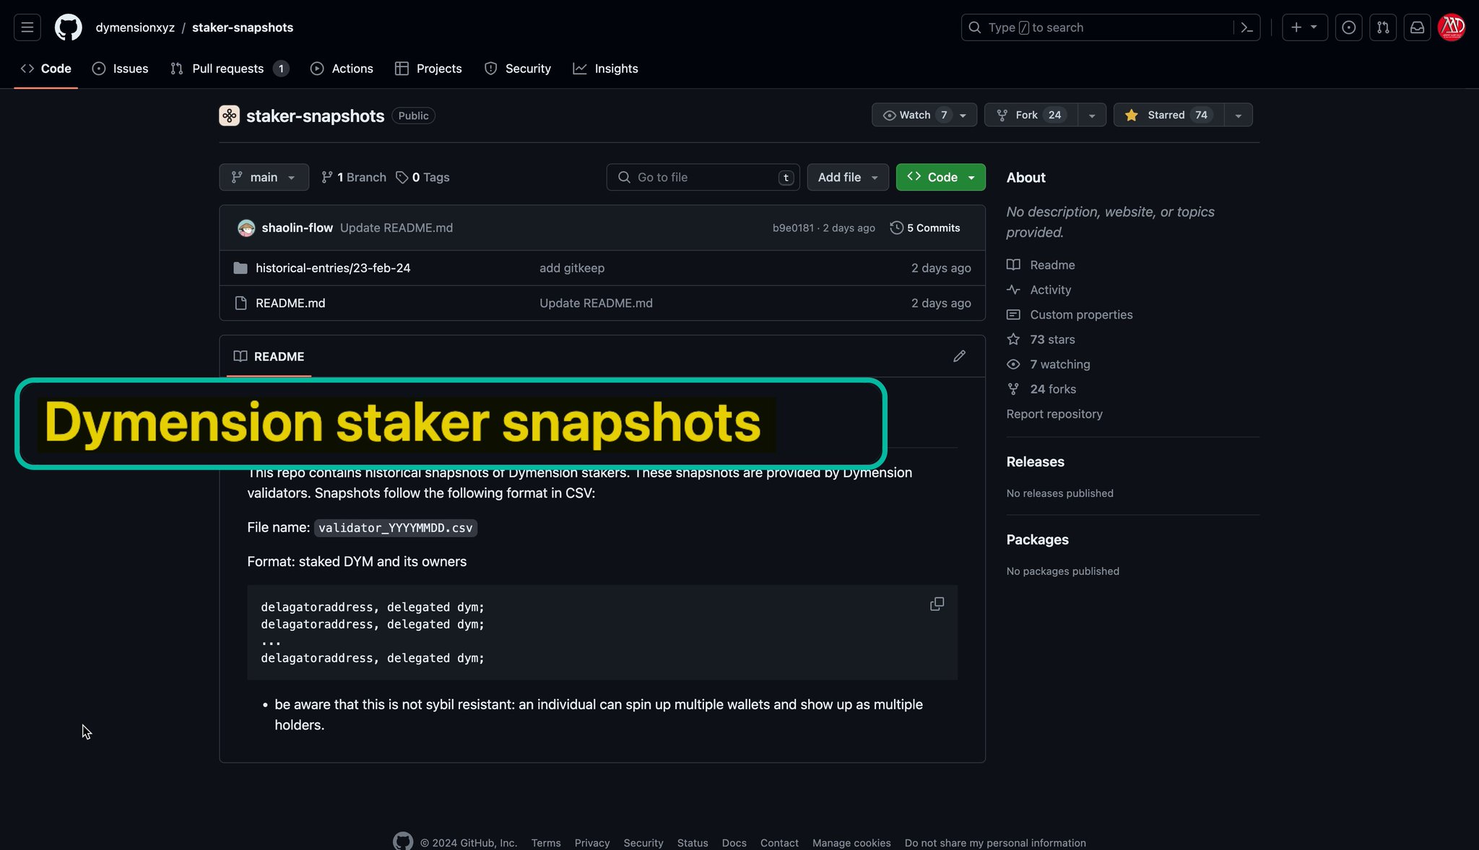
Task: Click the Fork button
Action: point(1031,115)
